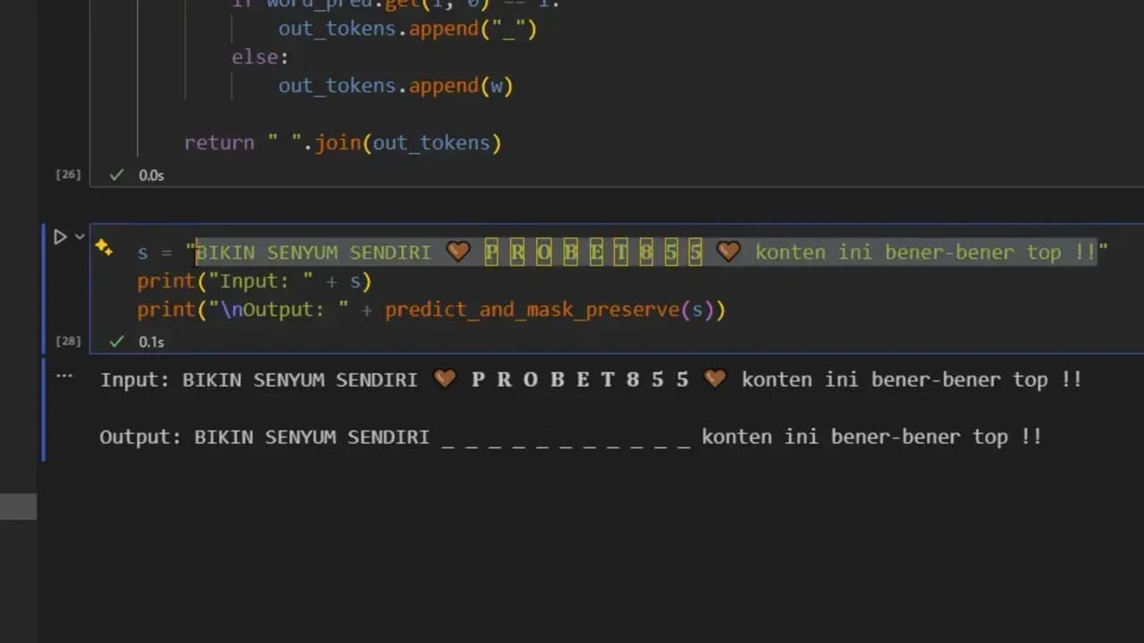Image resolution: width=1144 pixels, height=643 pixels.
Task: Place cursor in the highlighted s string line
Action: coord(623,253)
